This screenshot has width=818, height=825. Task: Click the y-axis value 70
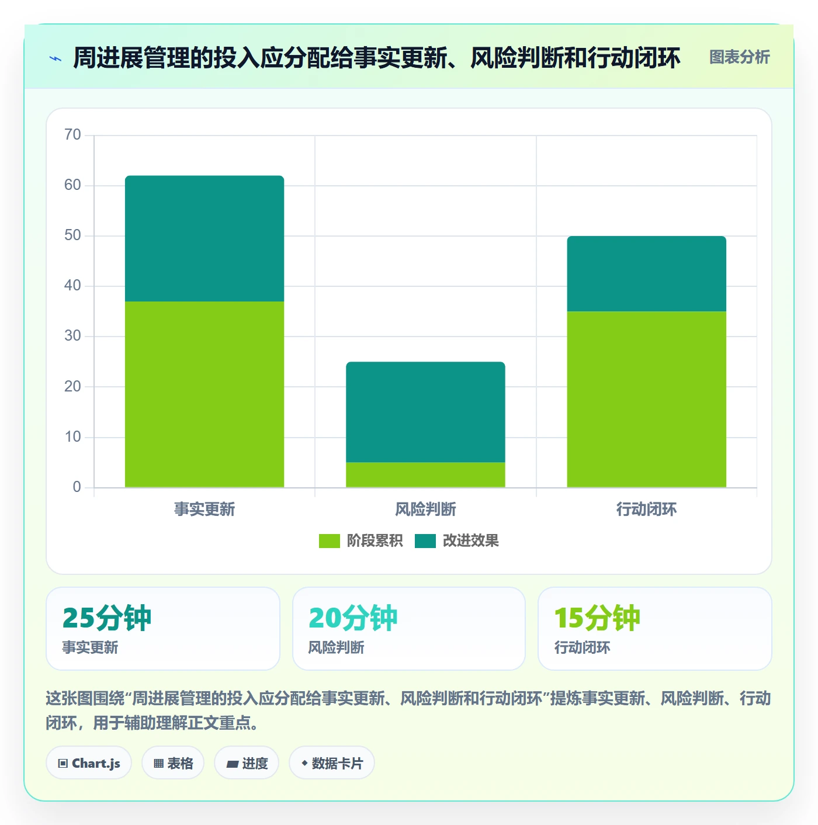[73, 135]
